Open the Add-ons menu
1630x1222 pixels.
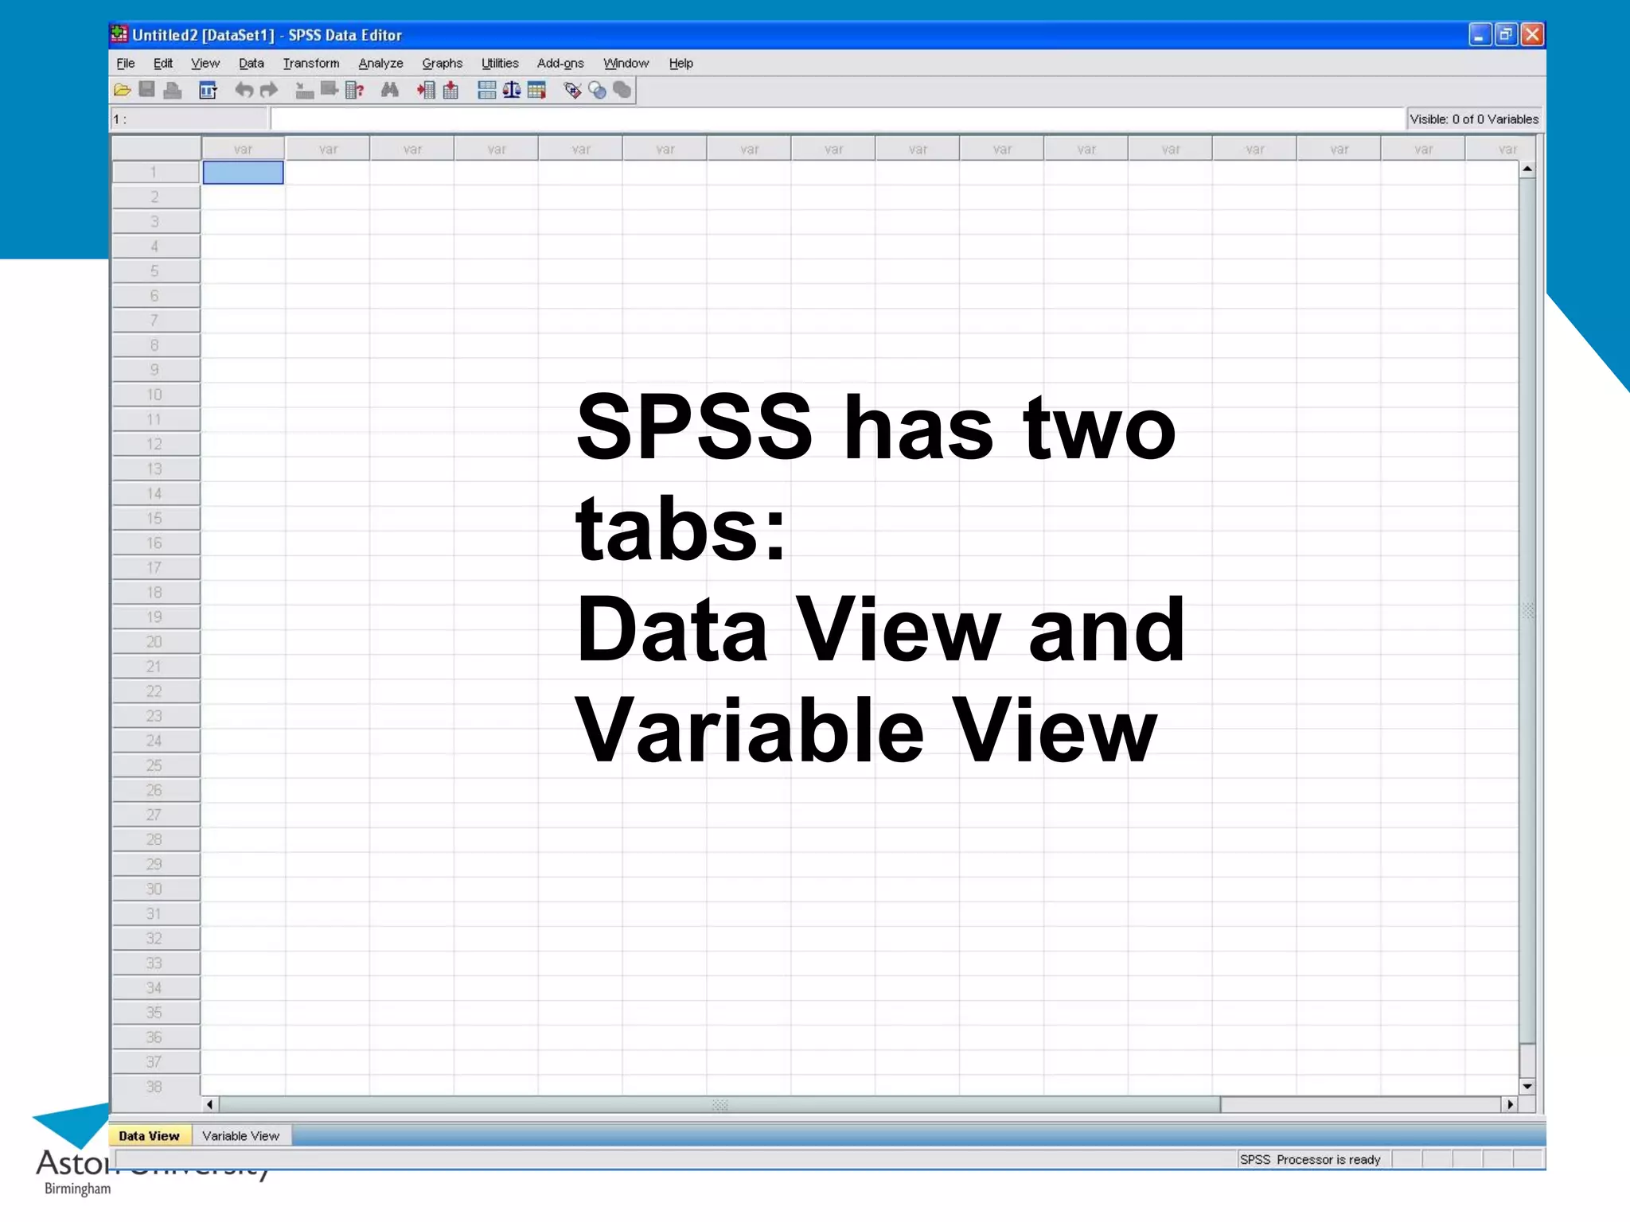pos(560,64)
